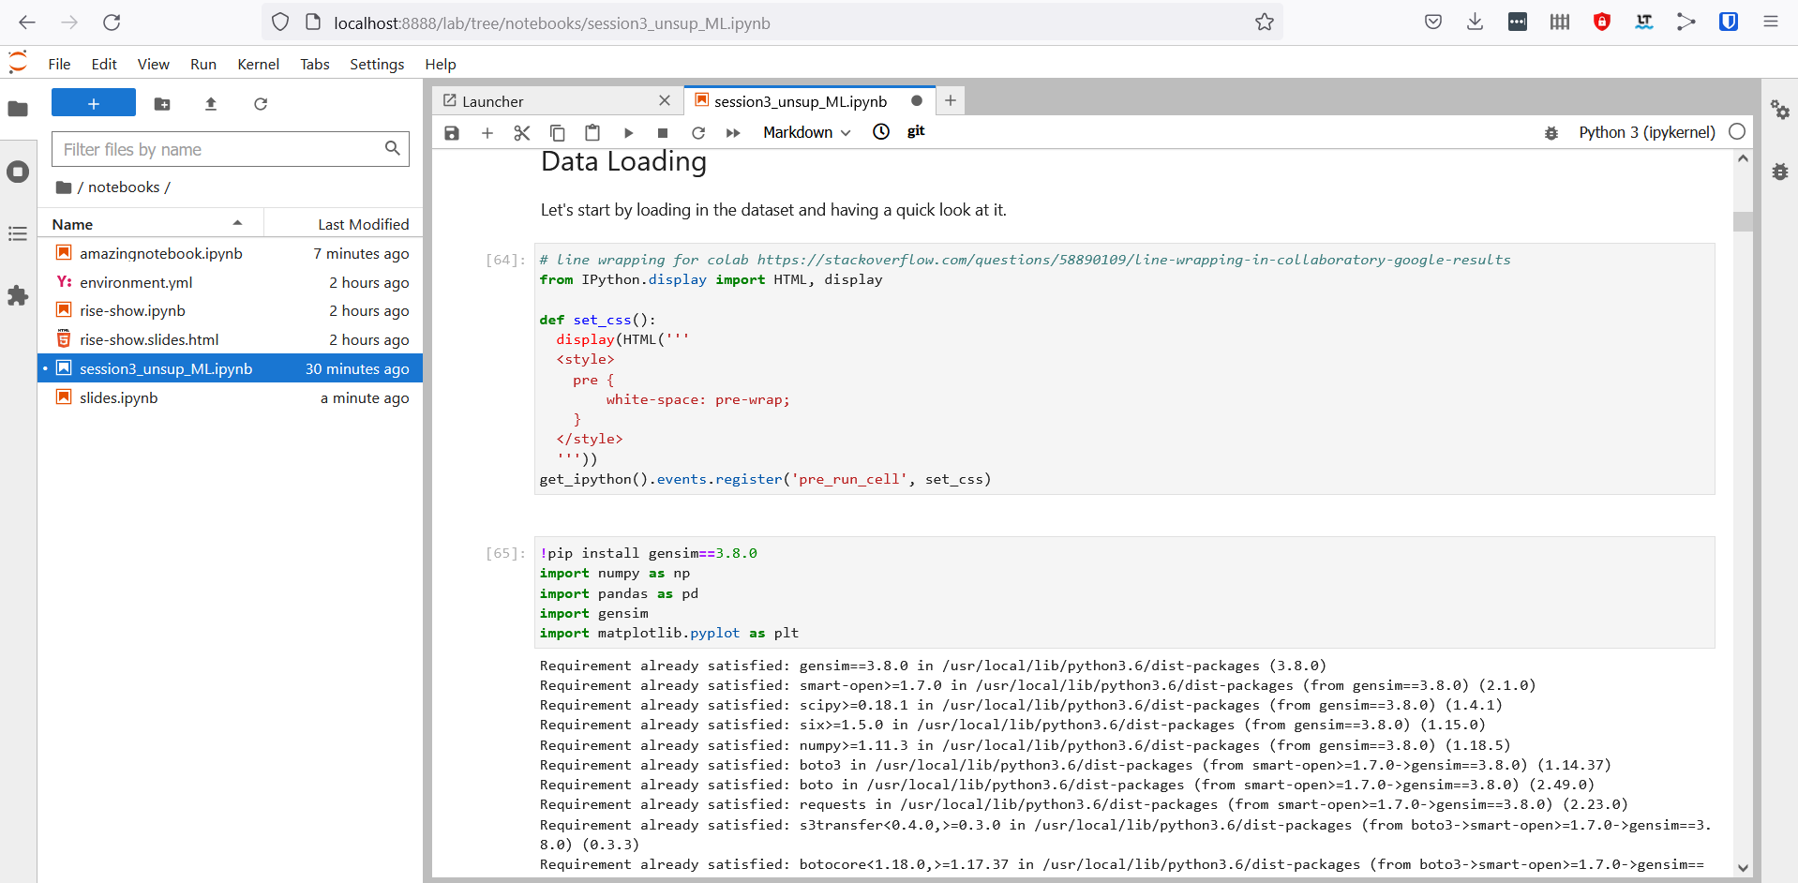This screenshot has width=1798, height=883.
Task: Select amazingnotebook.ipynb in the file list
Action: (231, 253)
